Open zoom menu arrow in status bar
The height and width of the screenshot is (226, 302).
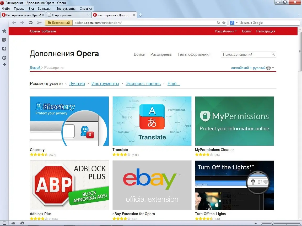pyautogui.click(x=256, y=223)
